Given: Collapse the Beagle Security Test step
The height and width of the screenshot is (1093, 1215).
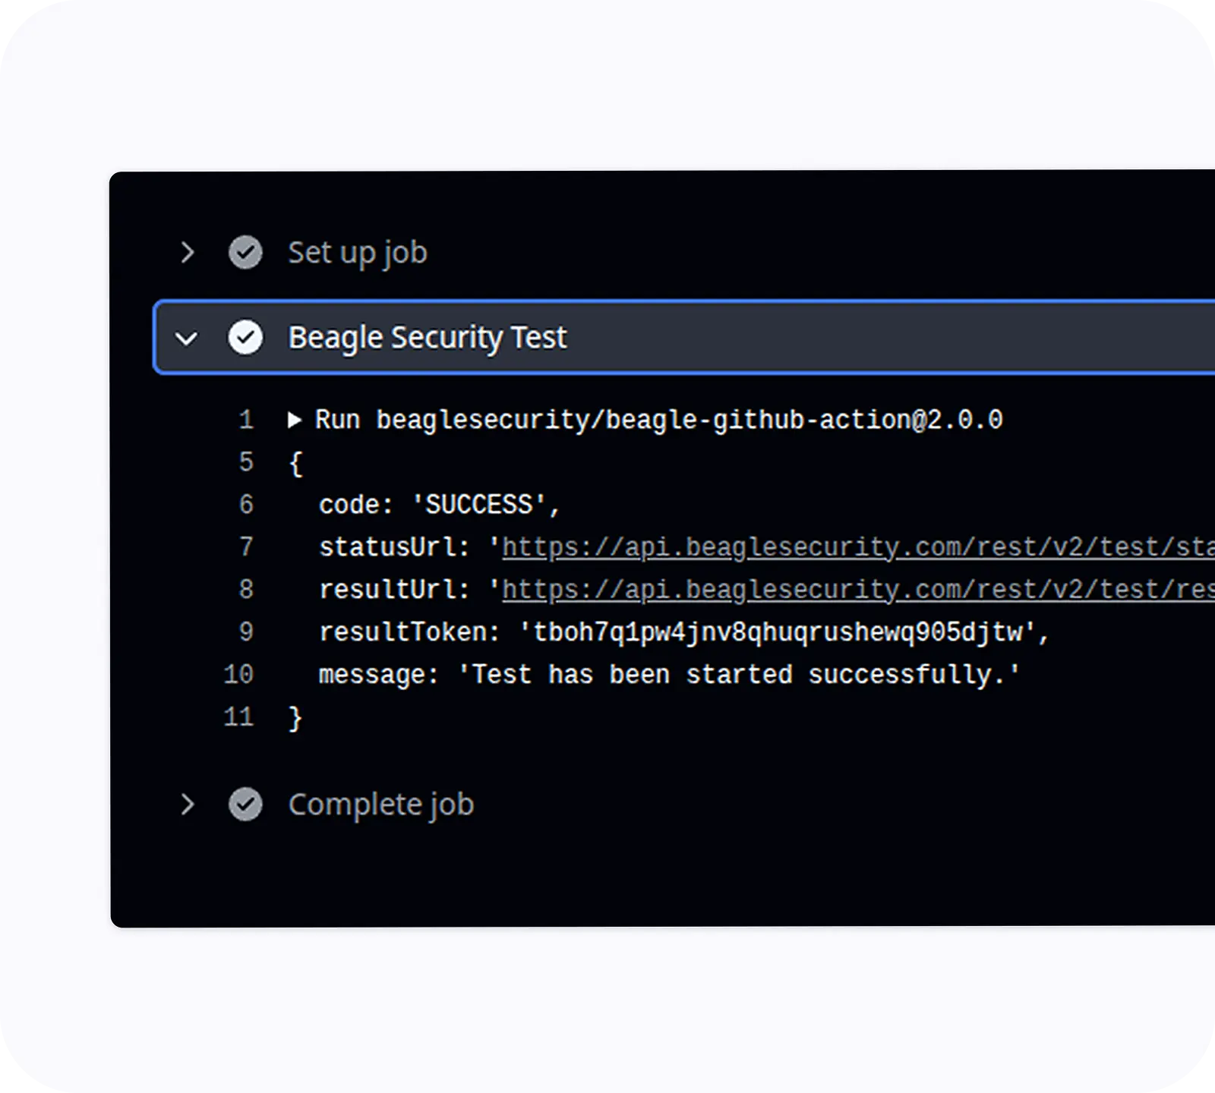Looking at the screenshot, I should click(187, 338).
